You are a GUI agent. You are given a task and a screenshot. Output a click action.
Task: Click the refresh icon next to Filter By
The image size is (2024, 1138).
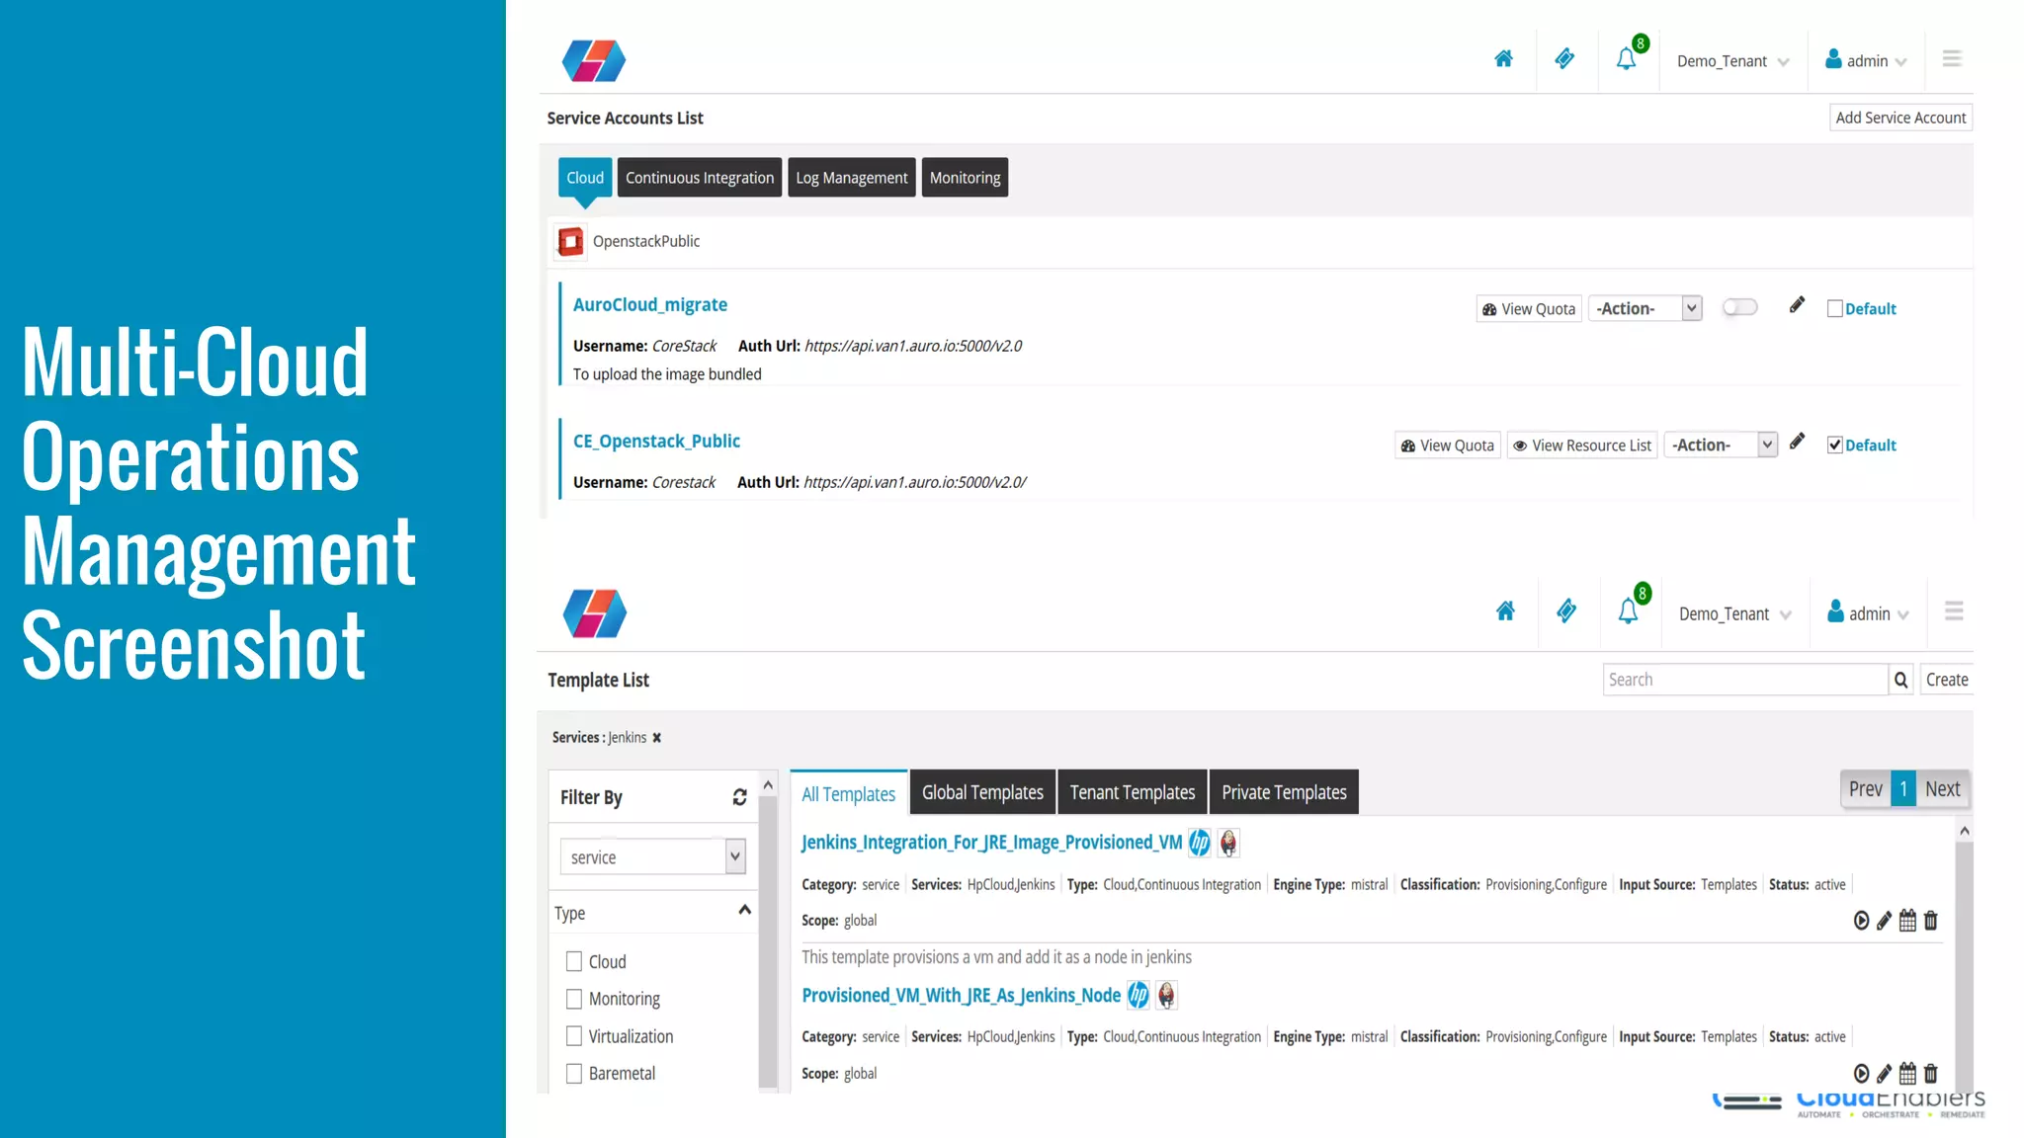[739, 797]
